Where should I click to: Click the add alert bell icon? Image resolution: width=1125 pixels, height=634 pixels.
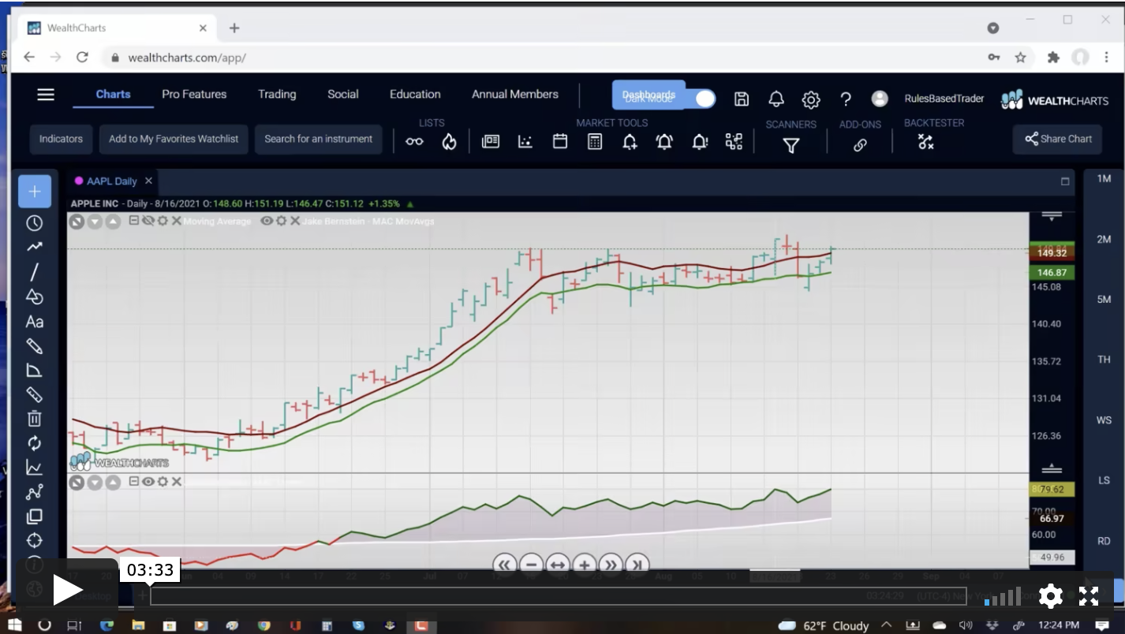pyautogui.click(x=630, y=142)
